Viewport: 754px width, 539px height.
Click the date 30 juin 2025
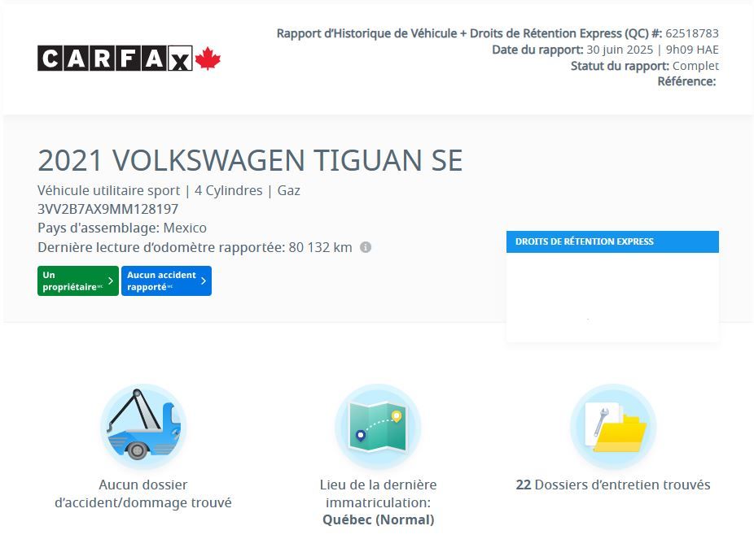[x=620, y=50]
